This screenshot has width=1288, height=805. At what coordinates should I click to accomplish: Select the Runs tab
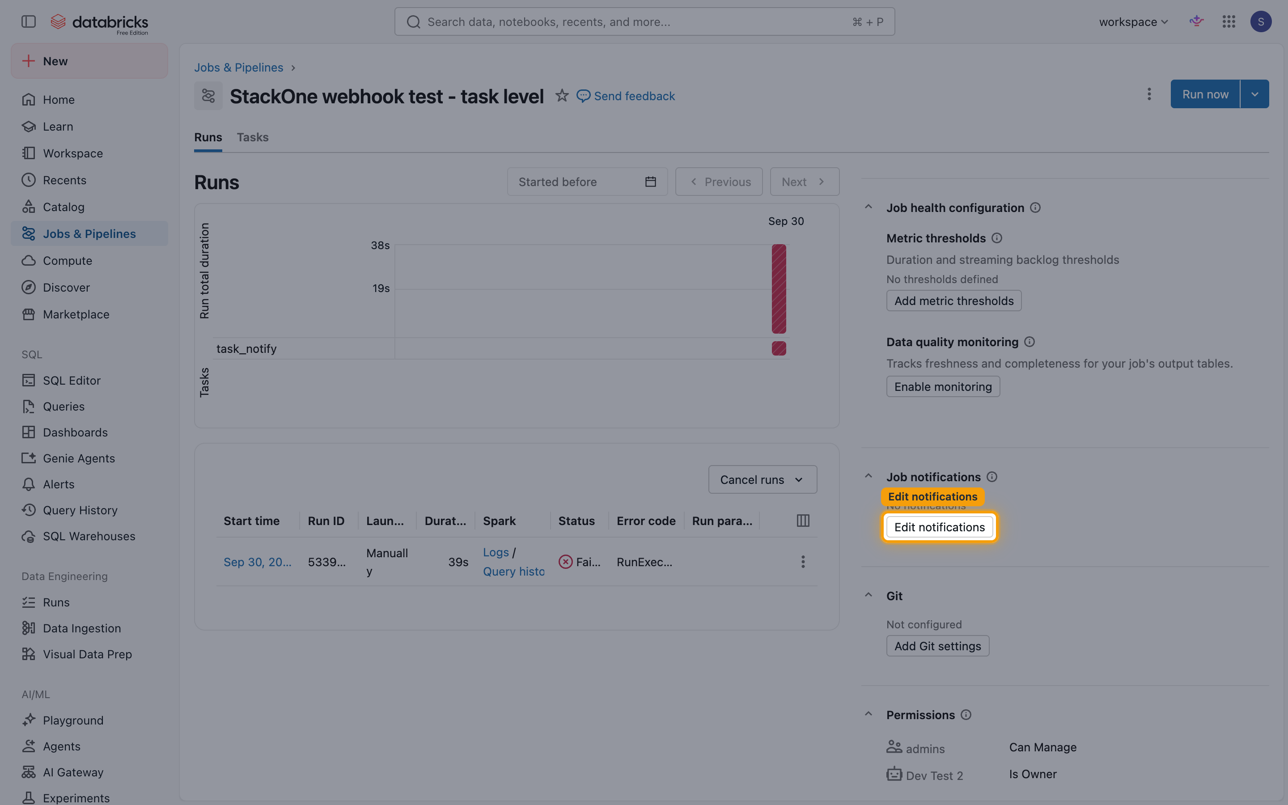click(x=208, y=137)
